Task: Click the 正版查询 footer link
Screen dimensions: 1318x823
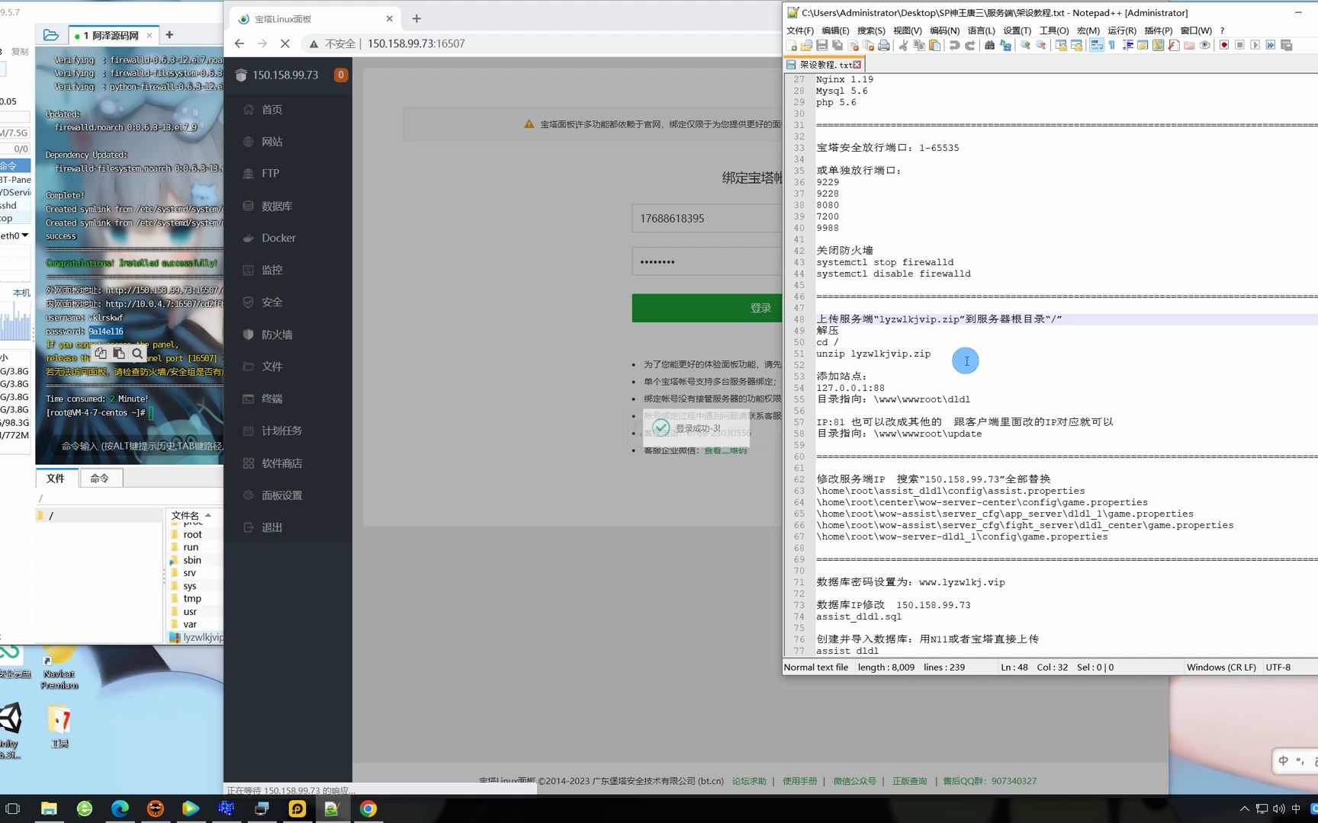Action: 909,781
